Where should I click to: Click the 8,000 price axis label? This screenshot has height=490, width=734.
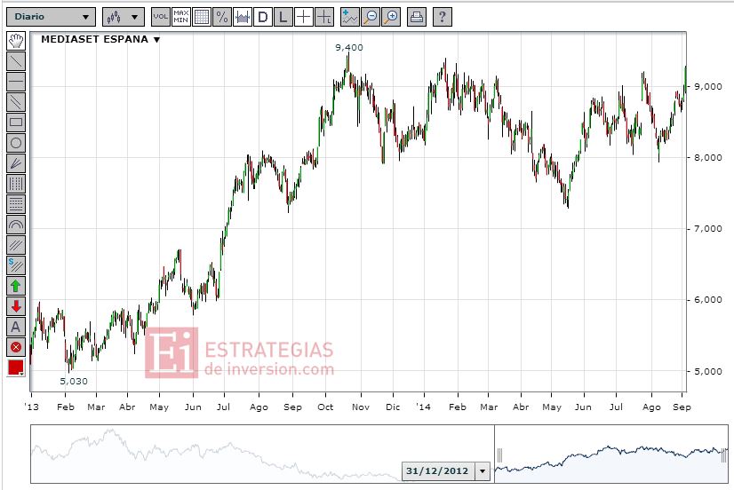tap(708, 158)
